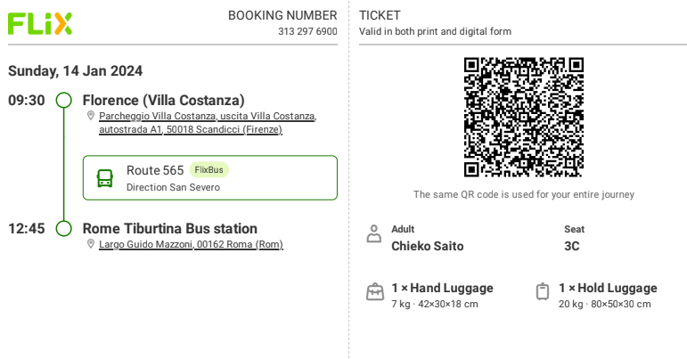Open the Largo Guido Mazzoni address link
Screen dimensions: 687x359
coord(191,244)
